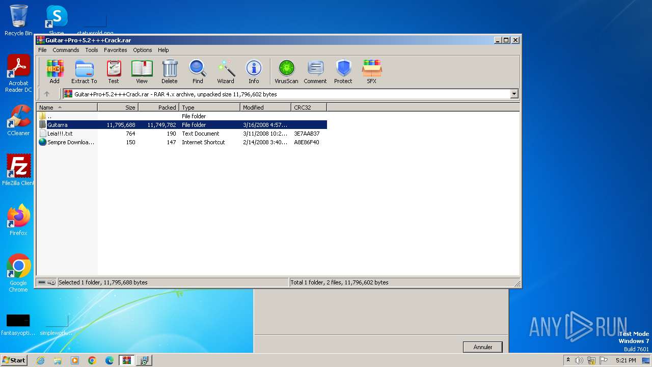
Task: Select the Sempre Downloa... shortcut file
Action: click(182, 142)
